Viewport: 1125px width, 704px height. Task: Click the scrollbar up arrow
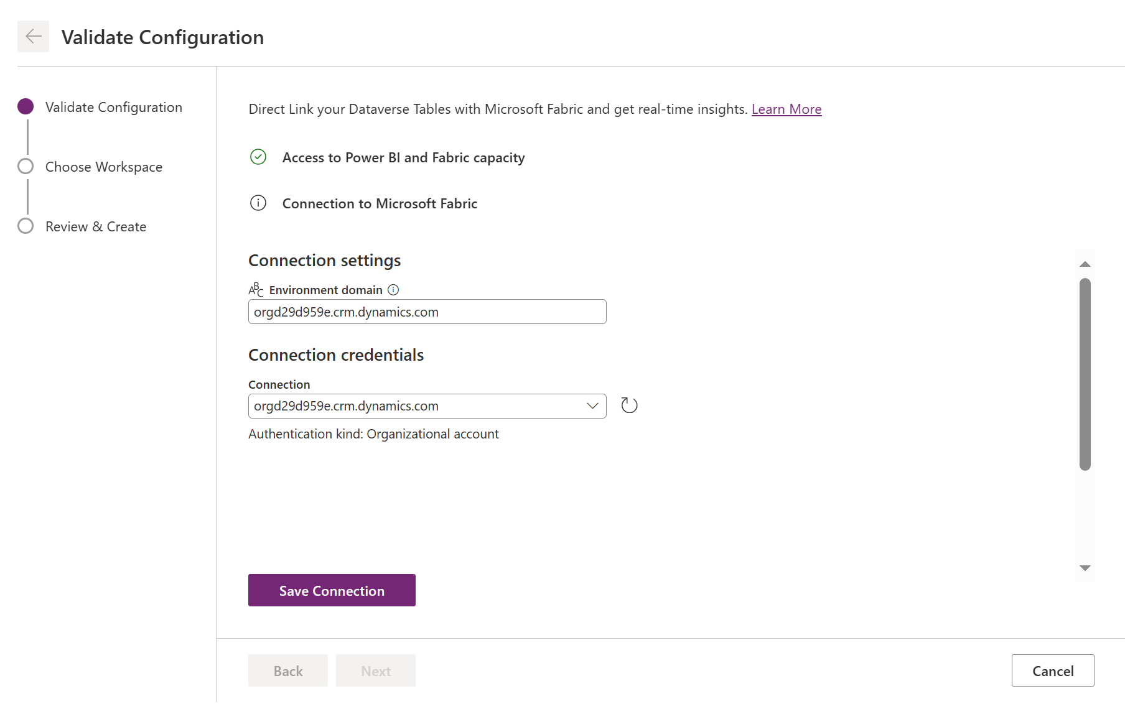click(x=1085, y=264)
